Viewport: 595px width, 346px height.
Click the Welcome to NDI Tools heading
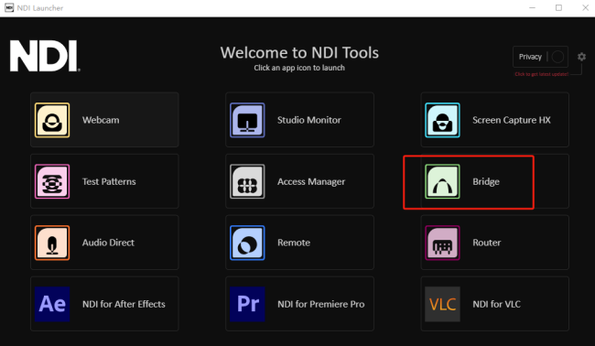click(299, 53)
